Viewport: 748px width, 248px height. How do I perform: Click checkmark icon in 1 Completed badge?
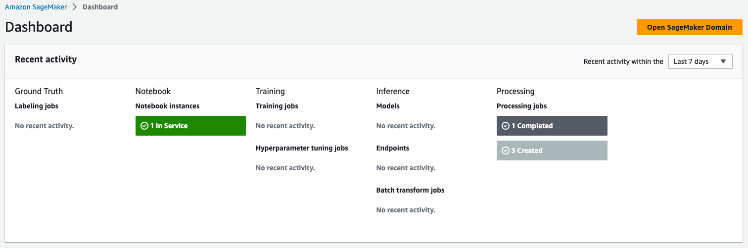pos(506,126)
